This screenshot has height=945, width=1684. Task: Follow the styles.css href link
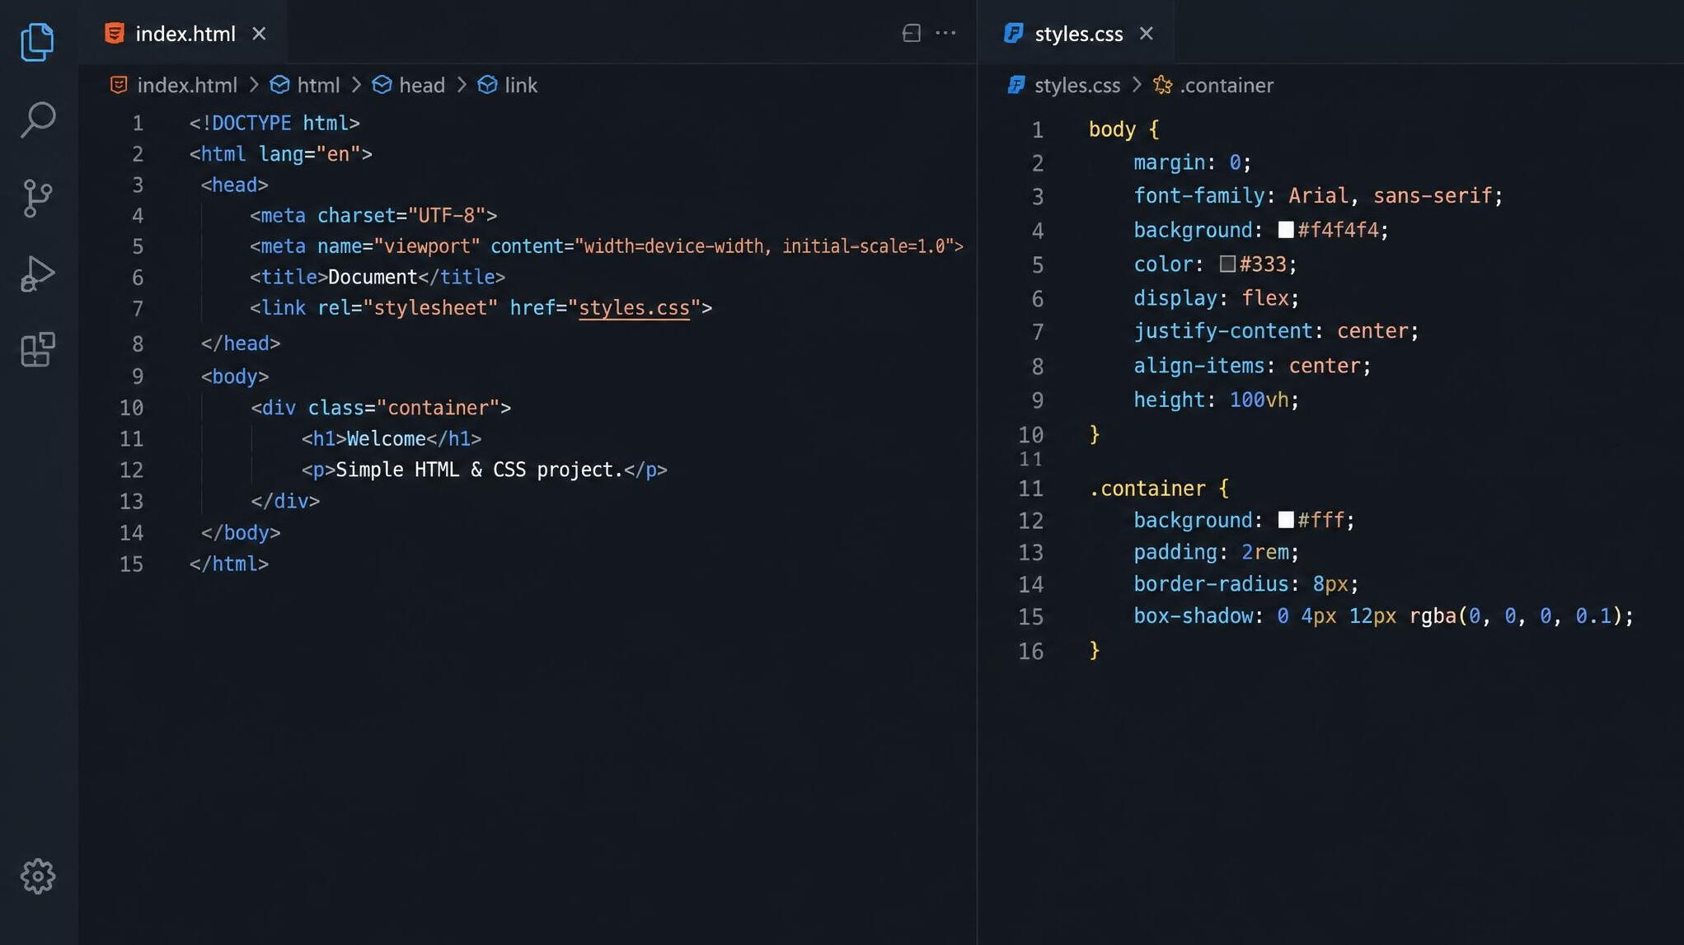coord(634,308)
